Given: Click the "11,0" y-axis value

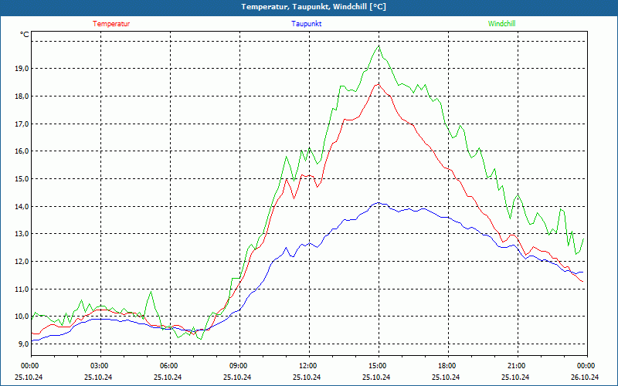Looking at the screenshot, I should tap(22, 289).
